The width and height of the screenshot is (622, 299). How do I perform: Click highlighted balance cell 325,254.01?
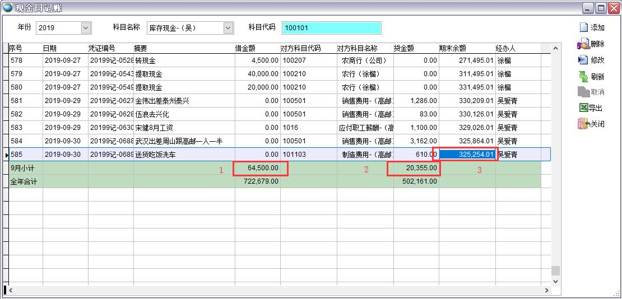point(467,154)
